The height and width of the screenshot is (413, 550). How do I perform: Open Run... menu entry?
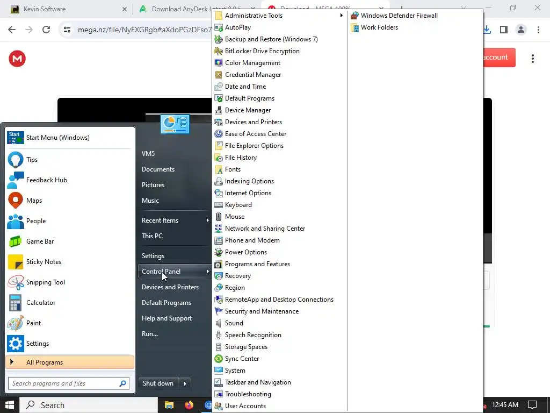pos(150,334)
